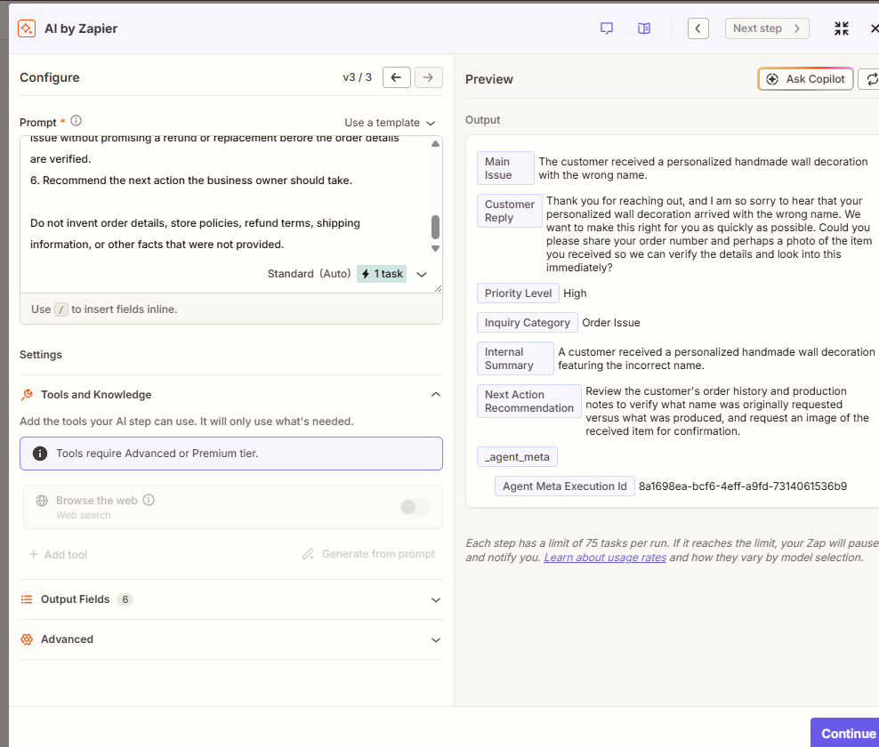Viewport: 879px width, 747px height.
Task: Click Generate from prompt
Action: (x=368, y=554)
